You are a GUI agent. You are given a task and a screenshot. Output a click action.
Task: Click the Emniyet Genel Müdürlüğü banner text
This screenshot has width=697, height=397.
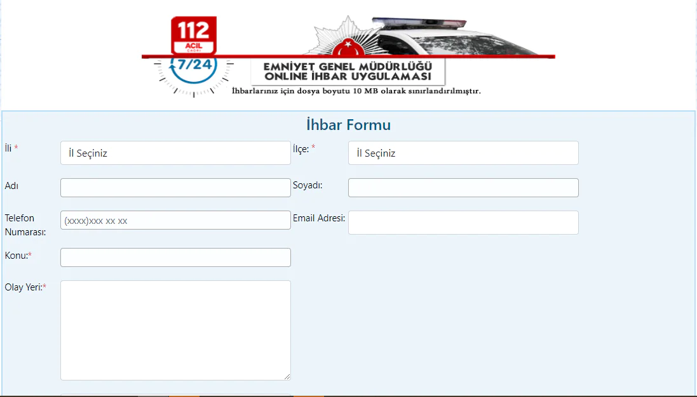coord(348,68)
